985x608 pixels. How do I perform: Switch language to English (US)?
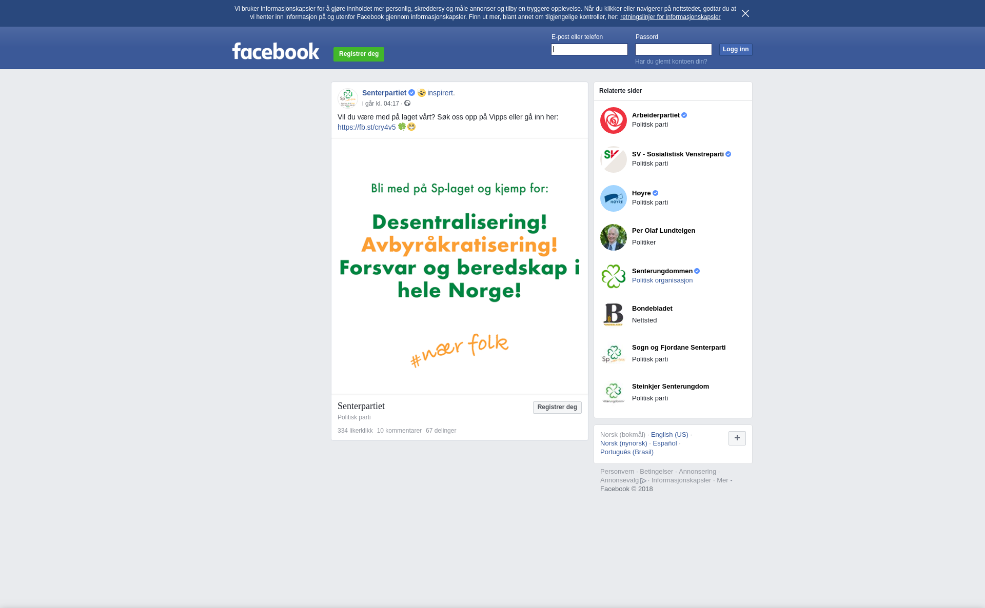click(x=669, y=435)
